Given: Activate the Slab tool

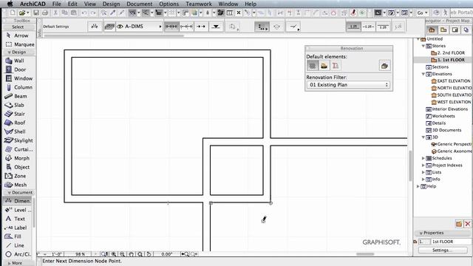Looking at the screenshot, I should (x=15, y=105).
